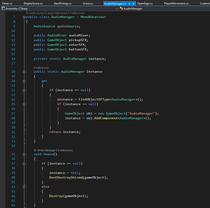Collapse the nested if block on line 25
The image size is (210, 208).
24,104
